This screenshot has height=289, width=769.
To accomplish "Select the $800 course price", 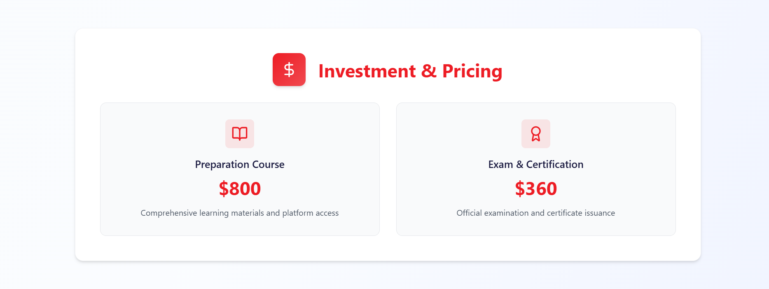I will (x=240, y=189).
